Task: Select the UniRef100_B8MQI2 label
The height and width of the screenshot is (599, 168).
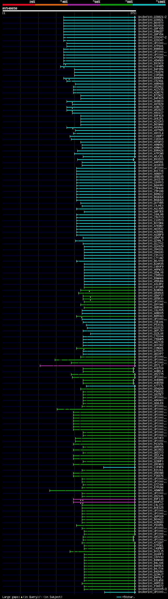Action: (x=151, y=194)
